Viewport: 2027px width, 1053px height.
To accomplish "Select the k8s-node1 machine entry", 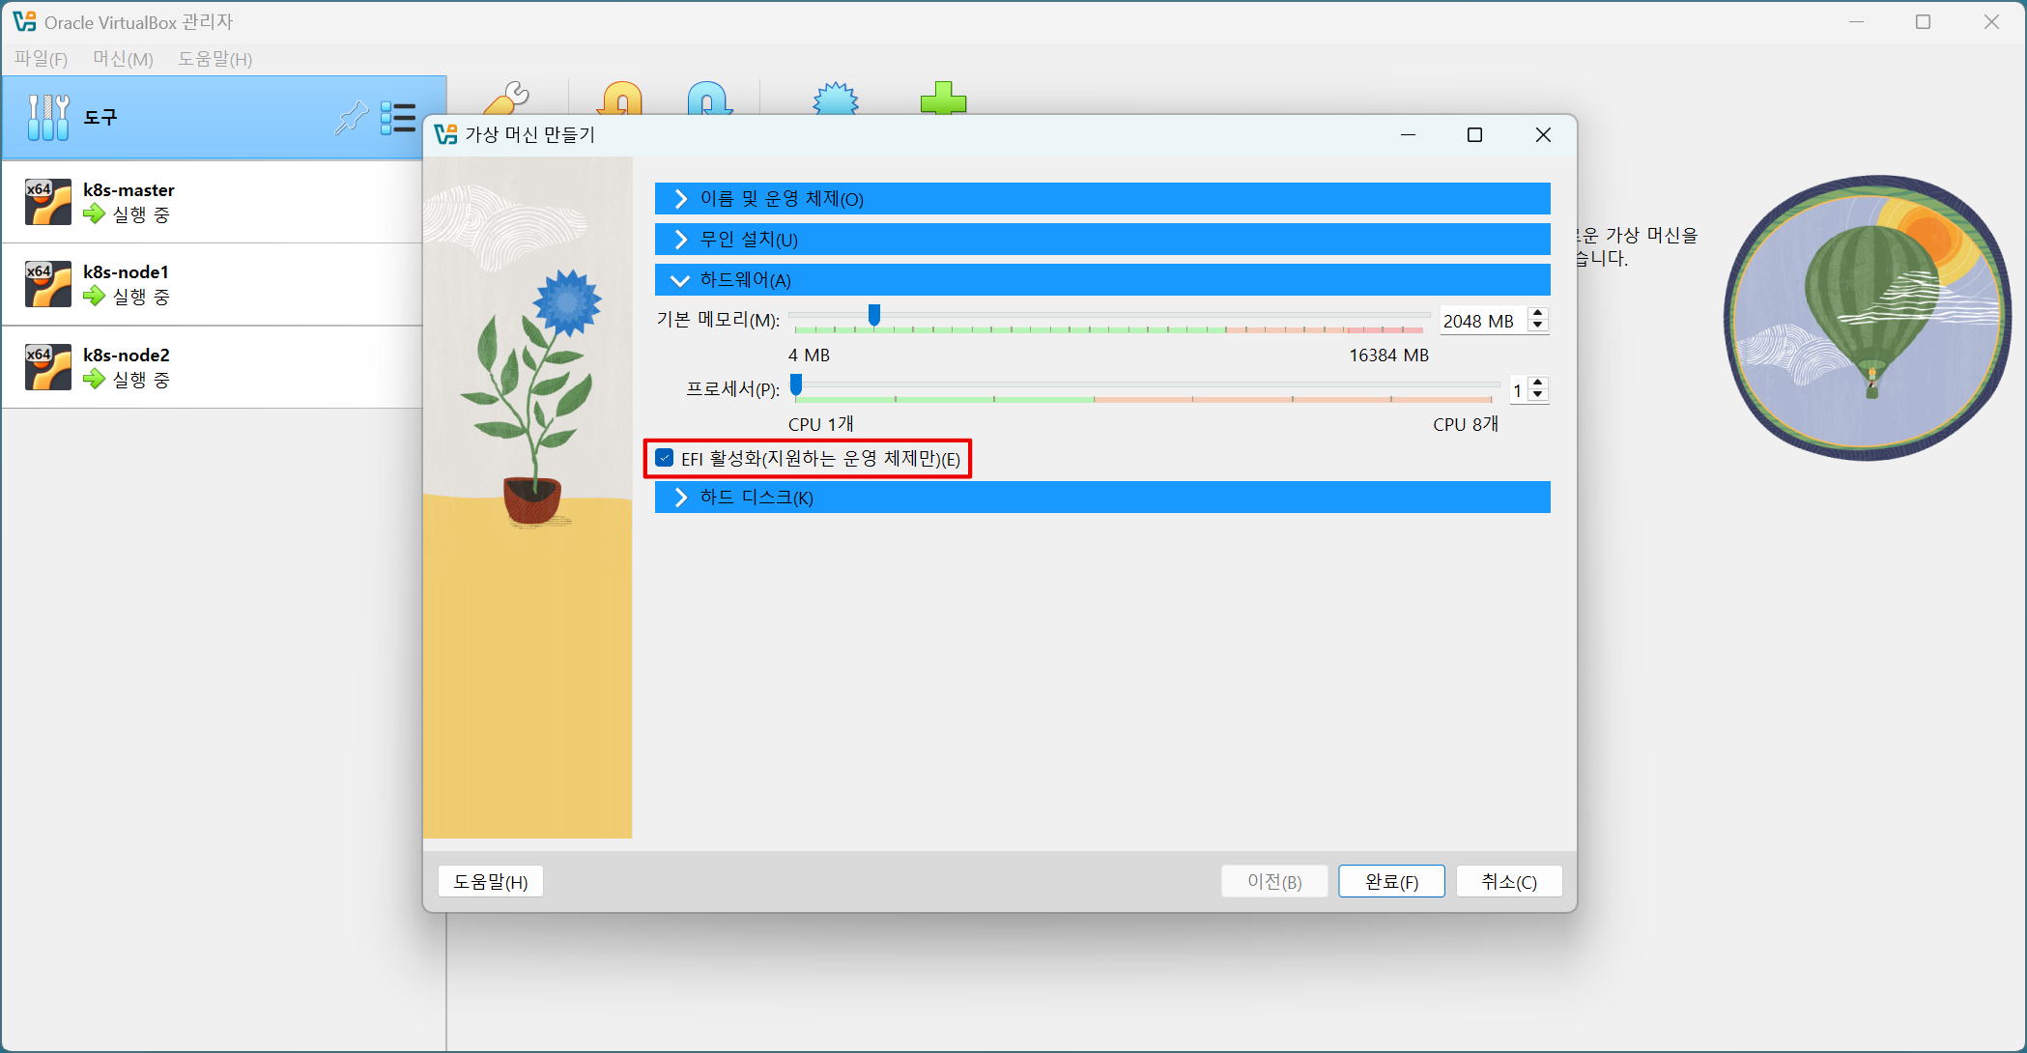I will (213, 284).
